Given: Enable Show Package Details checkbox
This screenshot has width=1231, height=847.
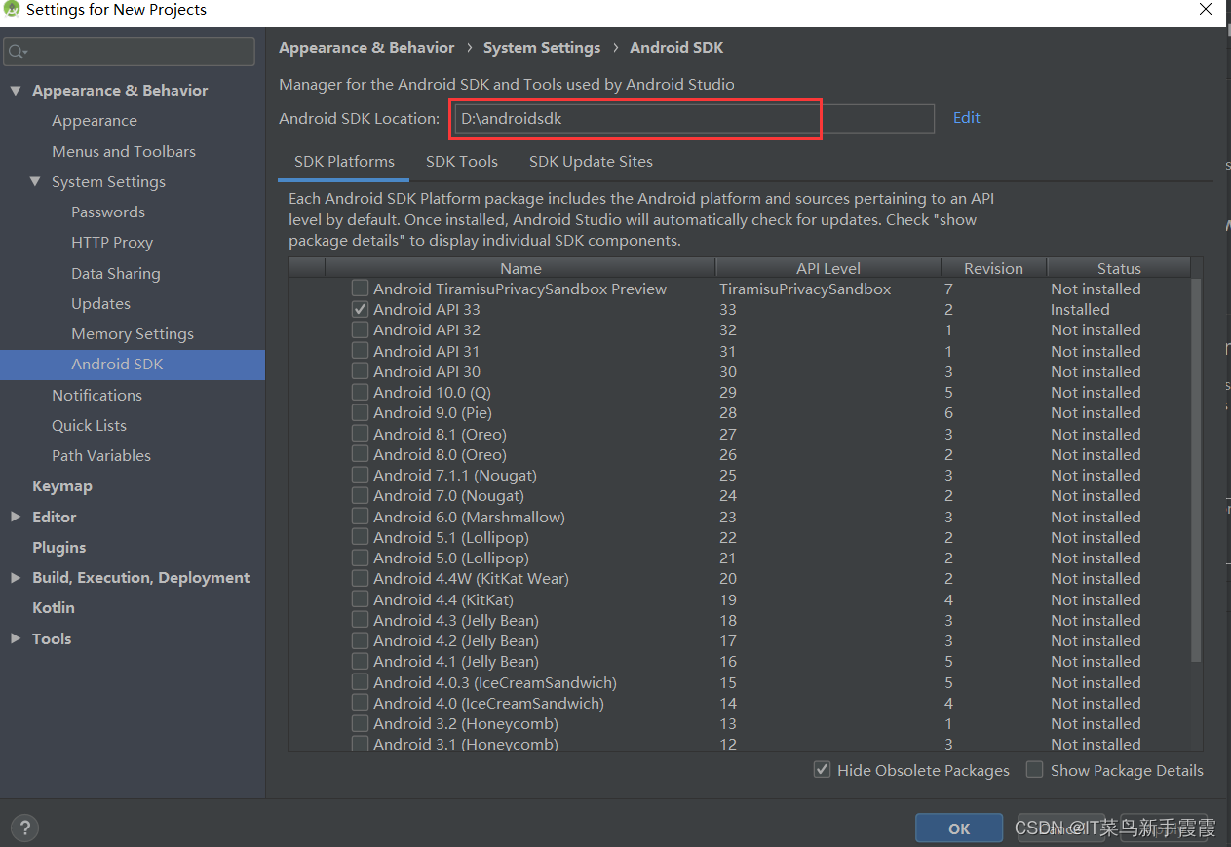Looking at the screenshot, I should click(1034, 770).
